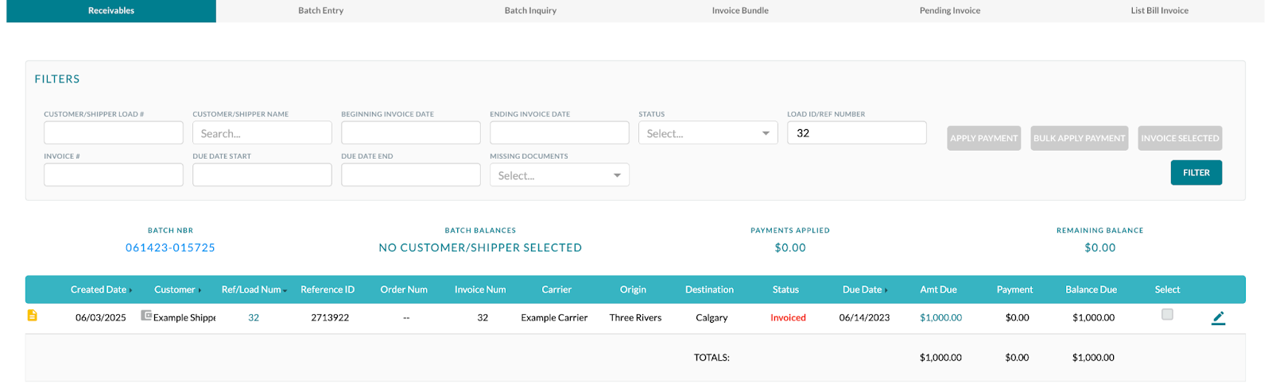Sort by Customer column arrow

(200, 290)
